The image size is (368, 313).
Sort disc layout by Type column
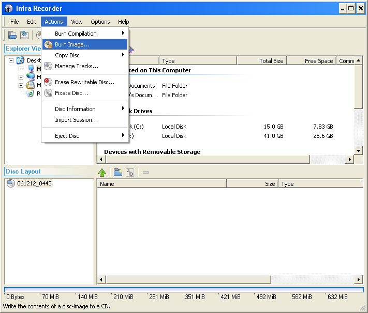pos(320,184)
